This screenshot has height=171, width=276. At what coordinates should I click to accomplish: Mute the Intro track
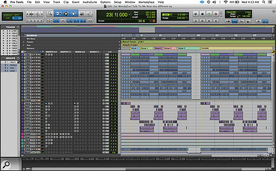39,103
